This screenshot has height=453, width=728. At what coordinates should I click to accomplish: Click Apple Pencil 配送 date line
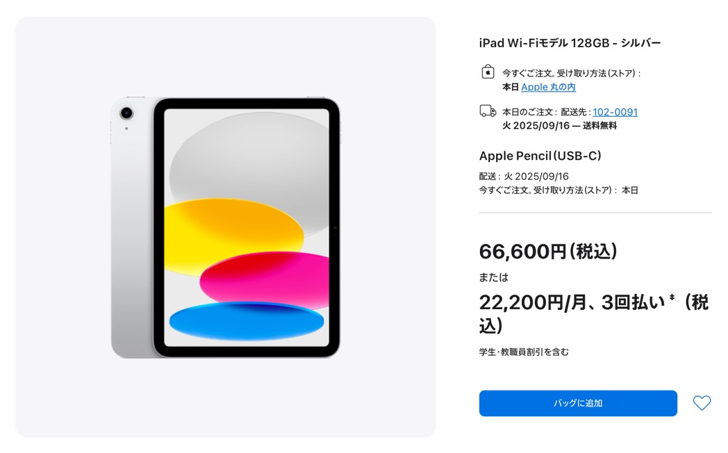(524, 176)
